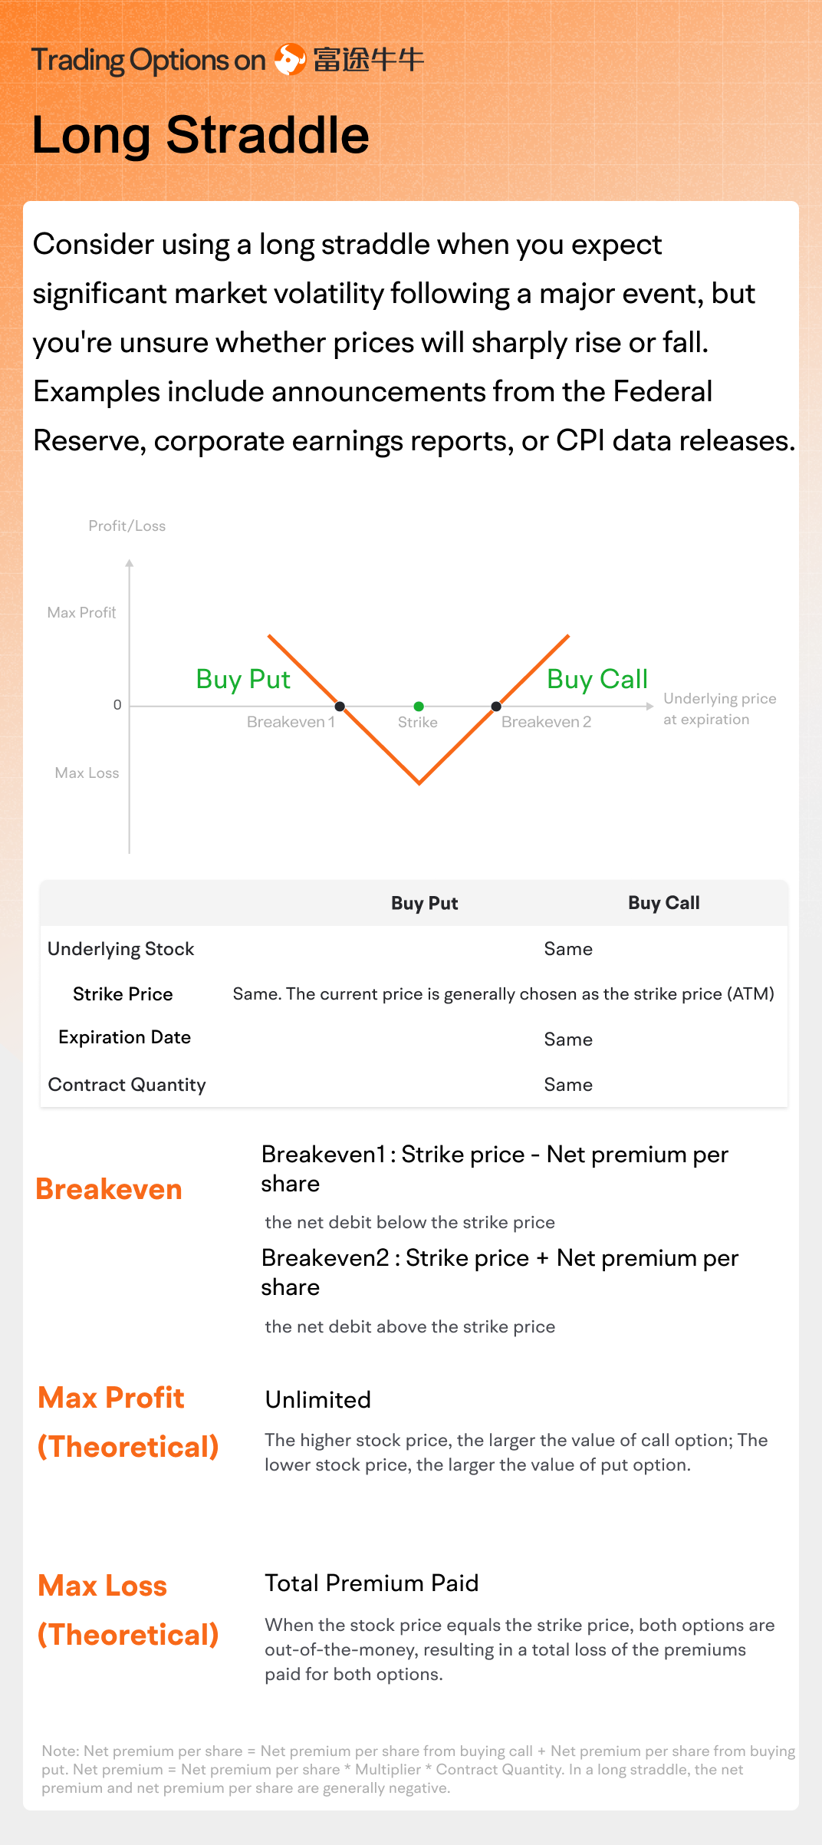Click the Contract Quantity row label
This screenshot has width=822, height=1845.
127,1085
